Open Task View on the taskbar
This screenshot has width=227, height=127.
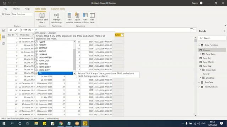tap(28, 123)
